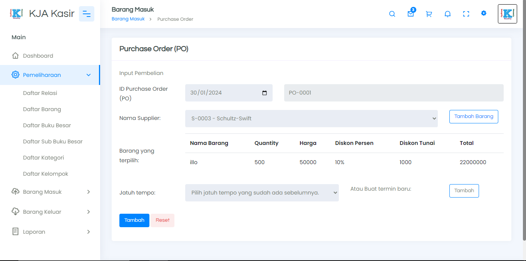The image size is (526, 261).
Task: Open Daftar Barang menu item
Action: pos(42,109)
